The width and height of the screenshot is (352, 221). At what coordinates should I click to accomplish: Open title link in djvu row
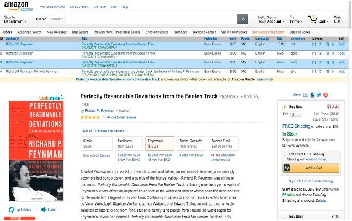point(140,71)
